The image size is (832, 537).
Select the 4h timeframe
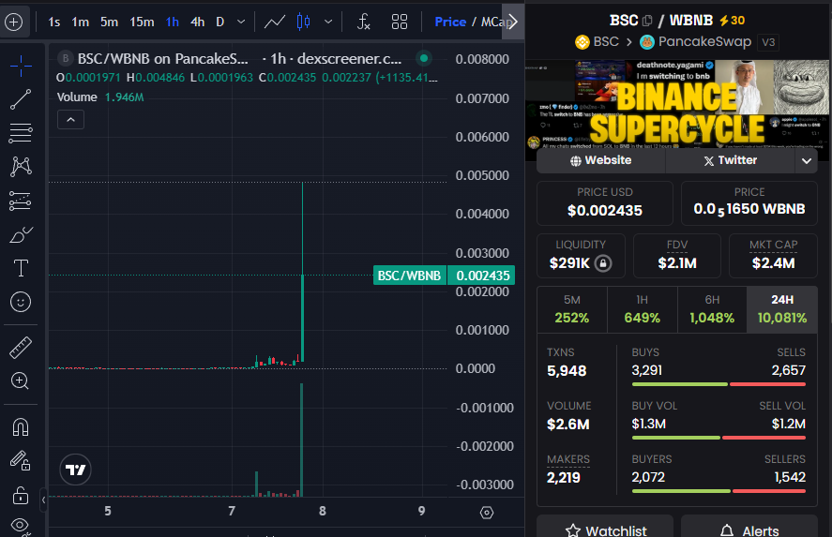coord(197,22)
